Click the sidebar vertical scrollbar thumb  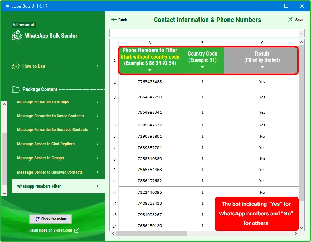click(x=4, y=159)
